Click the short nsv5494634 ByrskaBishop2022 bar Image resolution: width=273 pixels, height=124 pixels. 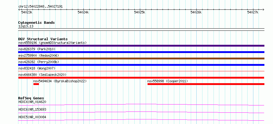tap(36, 84)
